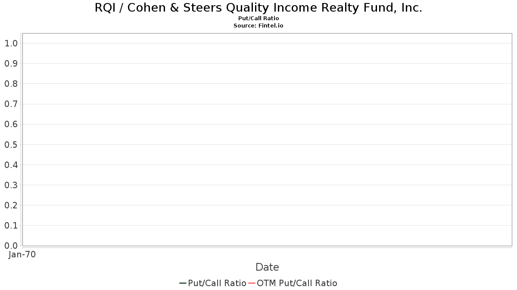Click the 0.4 y-axis label
The image size is (517, 290).
pyautogui.click(x=11, y=165)
